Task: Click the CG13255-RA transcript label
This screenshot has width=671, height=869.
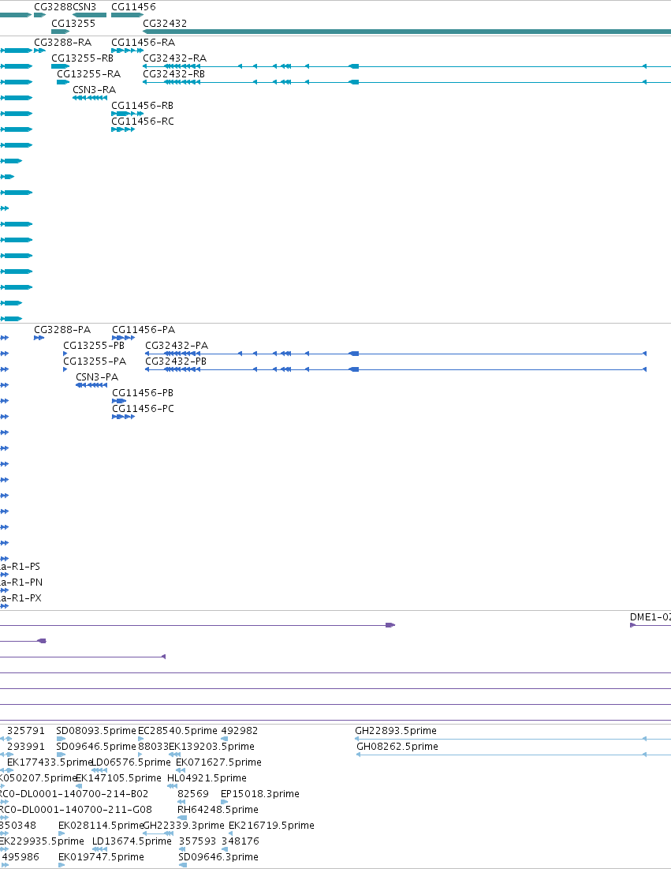Action: coord(88,74)
